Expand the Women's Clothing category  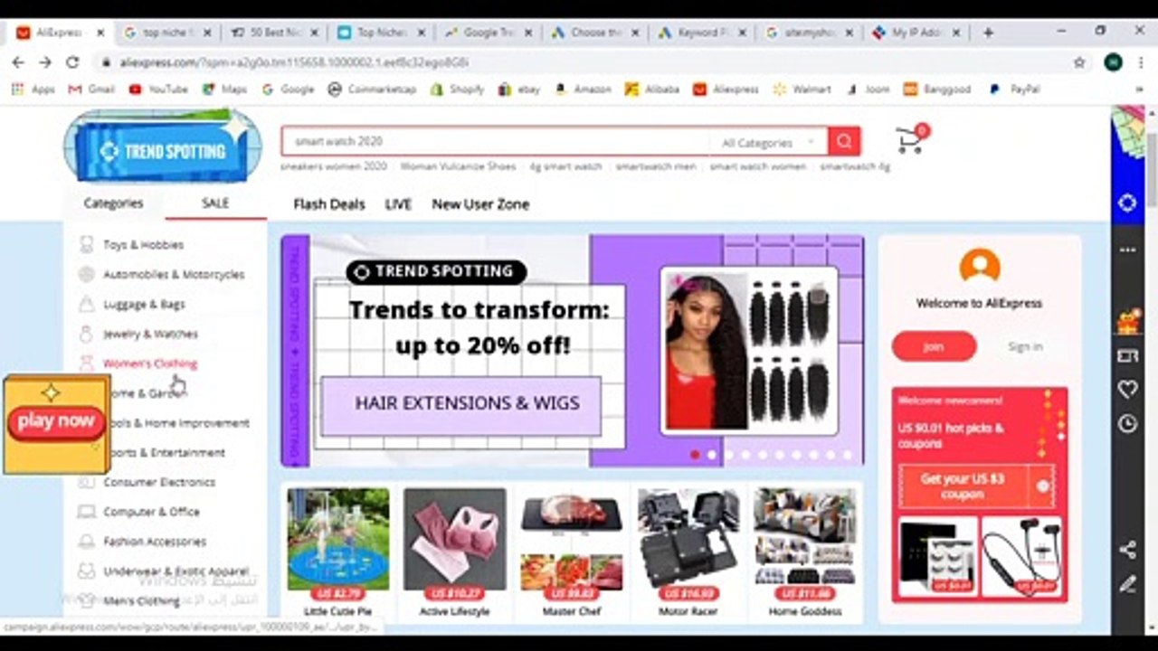coord(149,363)
